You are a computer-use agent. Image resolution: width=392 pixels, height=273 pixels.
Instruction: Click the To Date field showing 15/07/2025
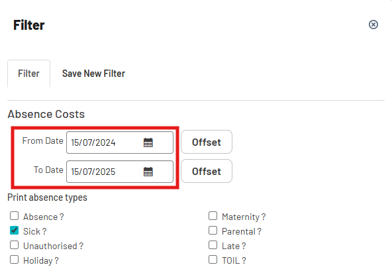click(120, 172)
